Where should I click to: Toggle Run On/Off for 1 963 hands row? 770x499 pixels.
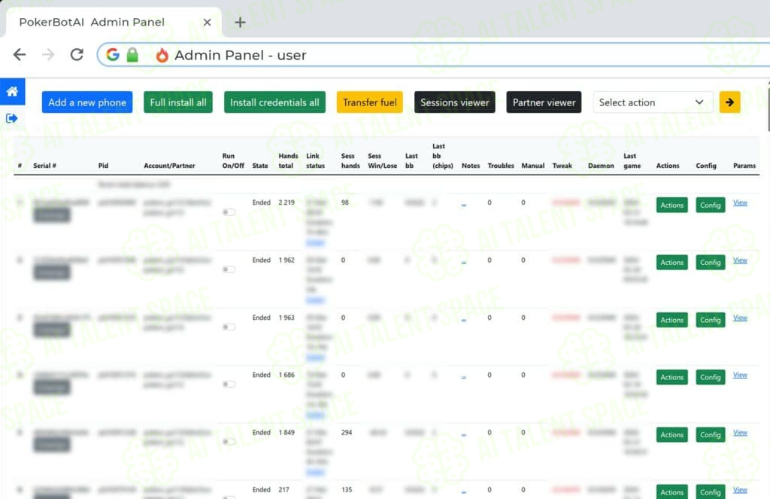(229, 327)
